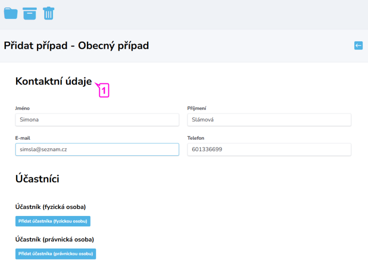Click the Účastník (fyzická osoba) subheading
368x266 pixels.
pyautogui.click(x=51, y=207)
